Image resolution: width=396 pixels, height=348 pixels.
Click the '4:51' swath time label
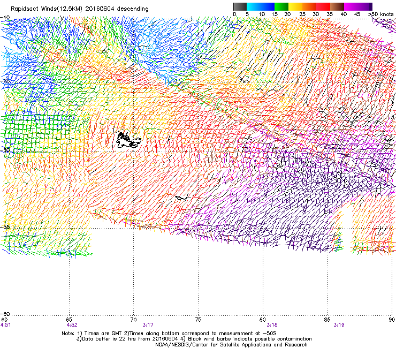pos(5,325)
